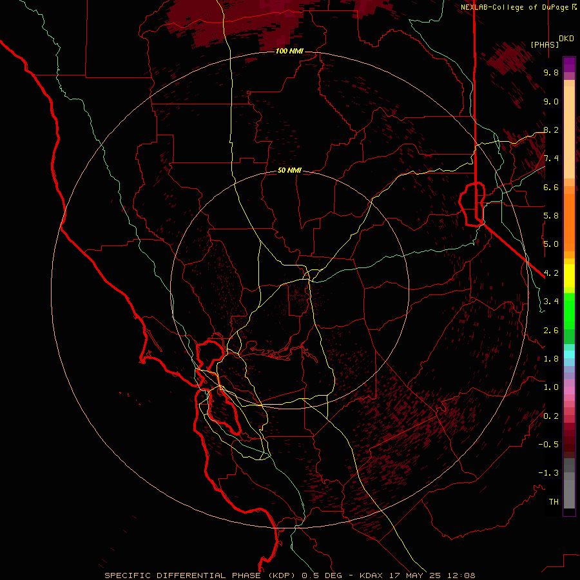Screen dimensions: 580x580
Task: Click the 50 NMI range ring label
Action: tap(289, 170)
